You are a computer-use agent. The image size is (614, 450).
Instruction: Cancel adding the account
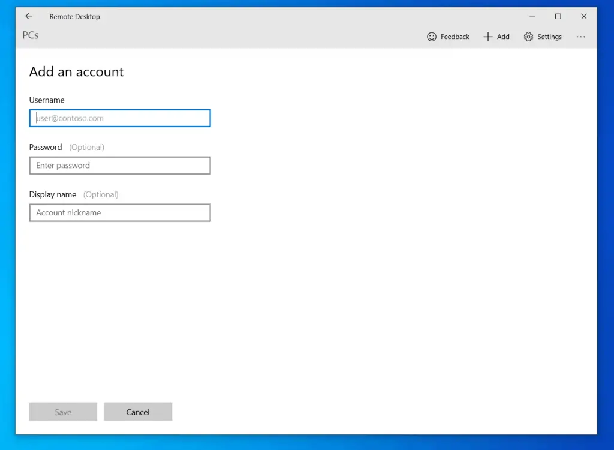pyautogui.click(x=138, y=412)
